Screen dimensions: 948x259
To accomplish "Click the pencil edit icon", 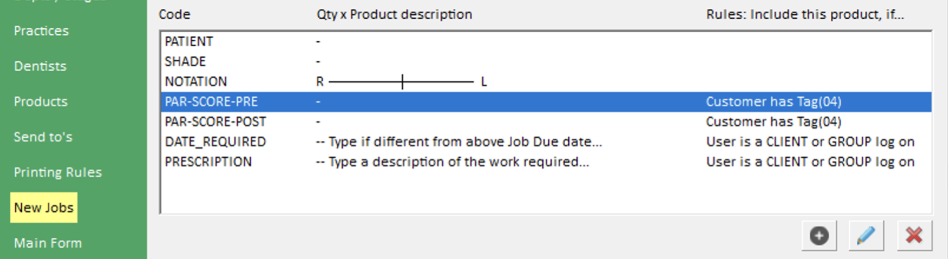I will pos(866,236).
